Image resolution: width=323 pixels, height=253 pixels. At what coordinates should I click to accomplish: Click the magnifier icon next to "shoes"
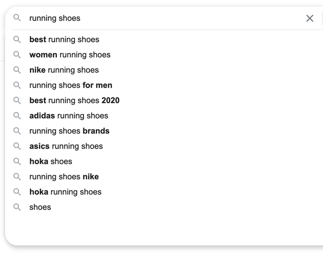point(17,207)
